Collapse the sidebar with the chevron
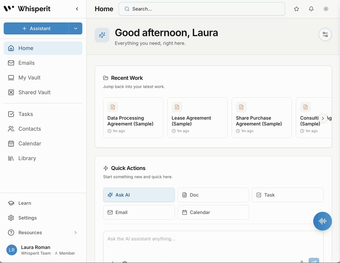Viewport: 340px width, 263px height. click(x=77, y=9)
